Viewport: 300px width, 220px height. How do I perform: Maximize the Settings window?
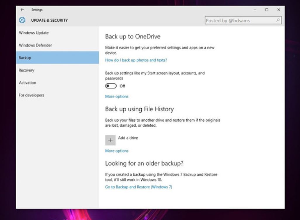click(x=267, y=10)
